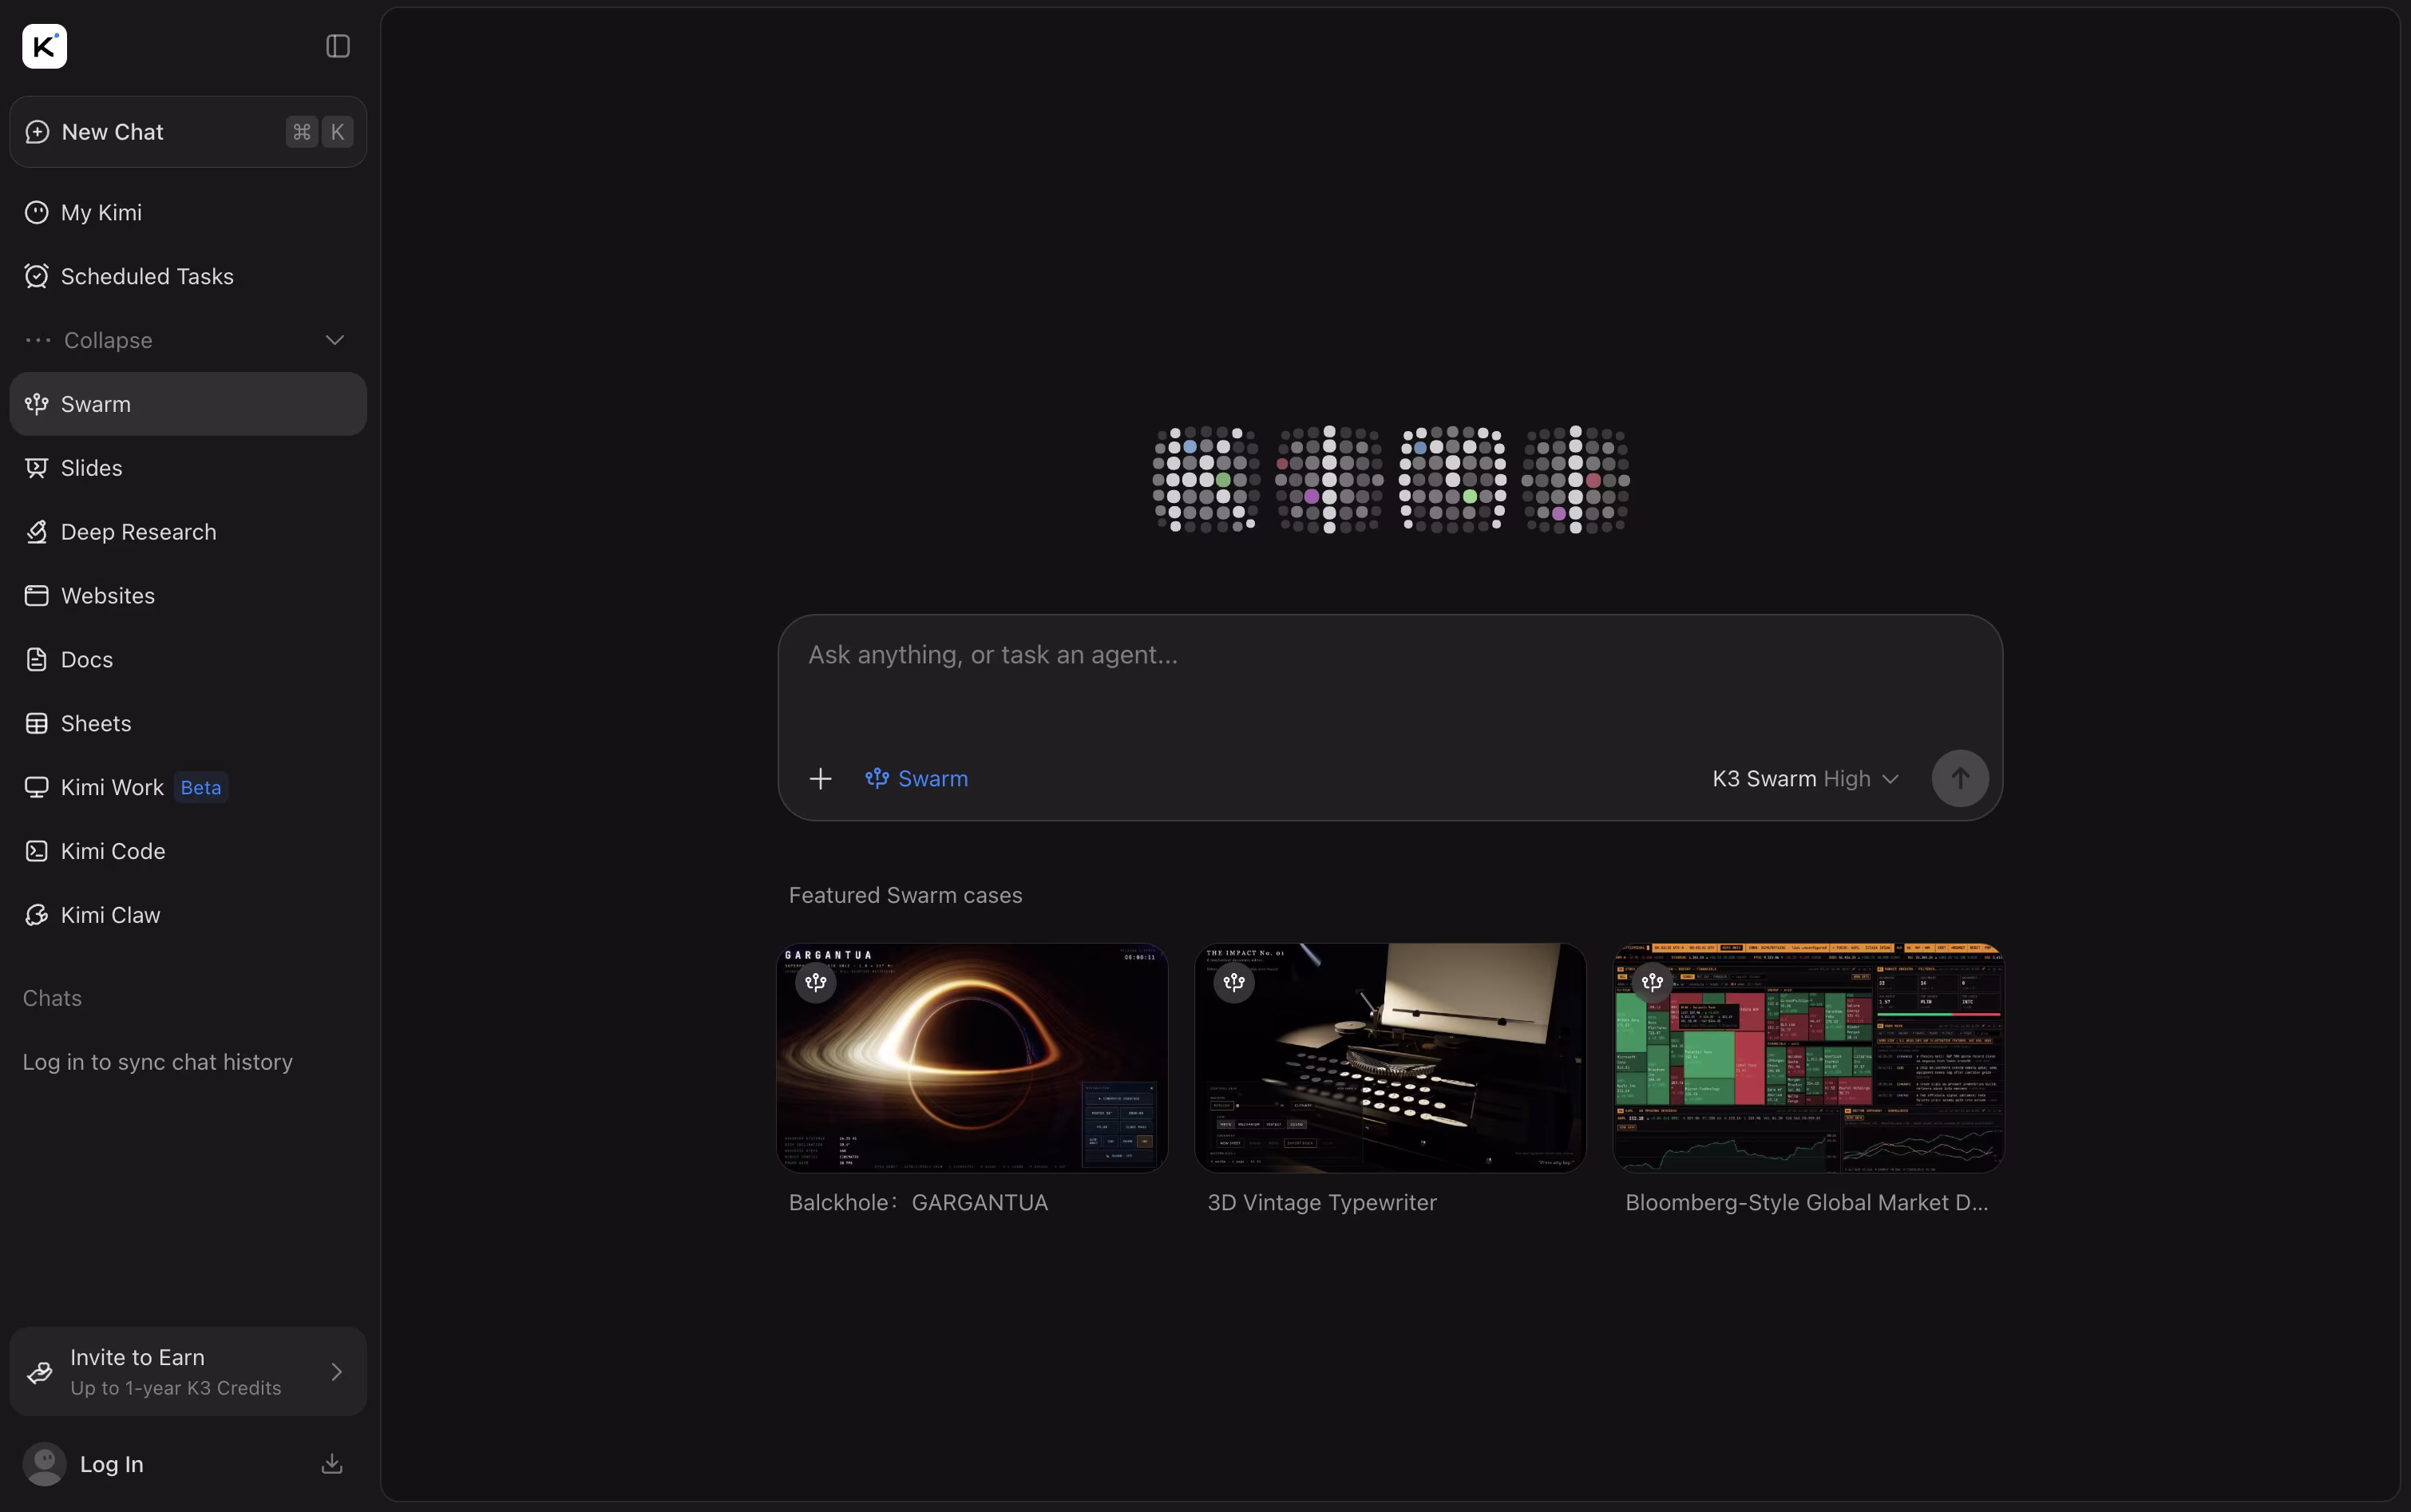Click the Invite to Earn hand icon
This screenshot has width=2411, height=1512.
click(40, 1372)
